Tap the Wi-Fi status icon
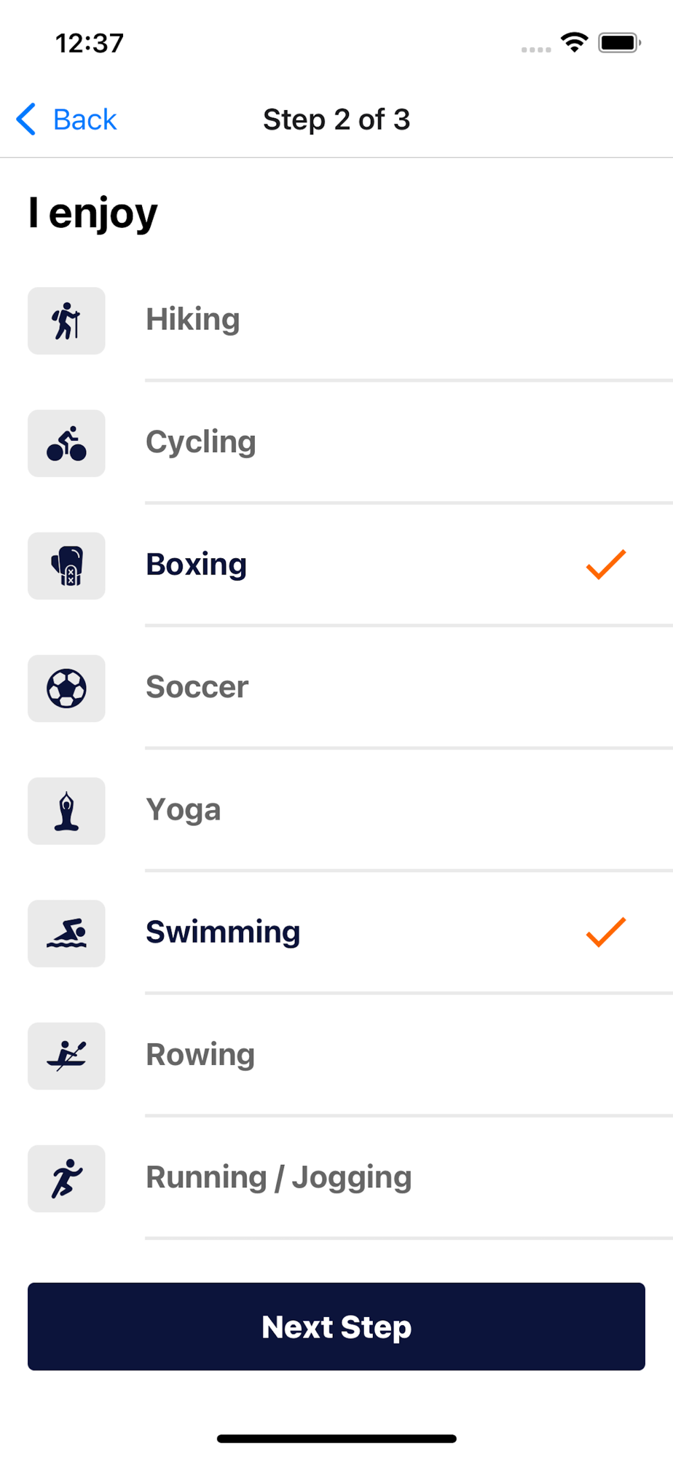 574,42
